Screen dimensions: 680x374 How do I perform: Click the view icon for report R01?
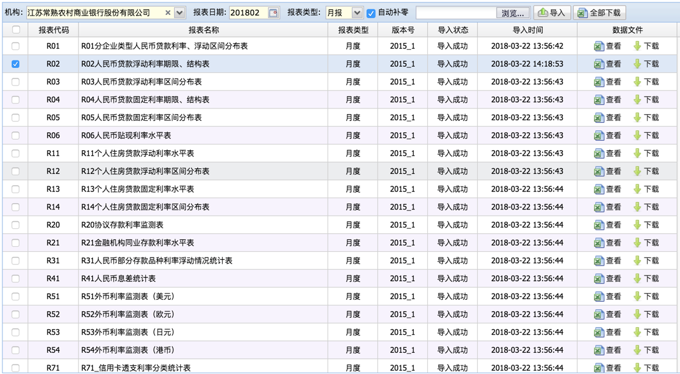(x=599, y=46)
